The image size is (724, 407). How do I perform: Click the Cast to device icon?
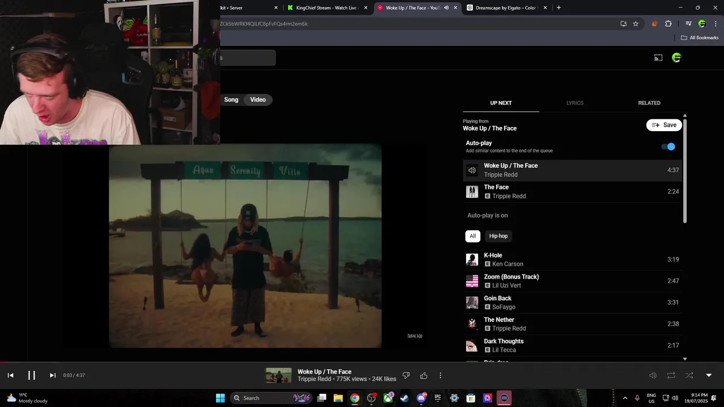pos(658,58)
